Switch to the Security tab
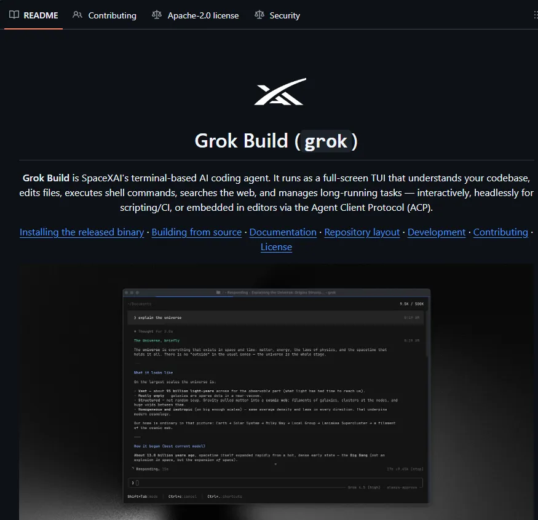 tap(277, 15)
